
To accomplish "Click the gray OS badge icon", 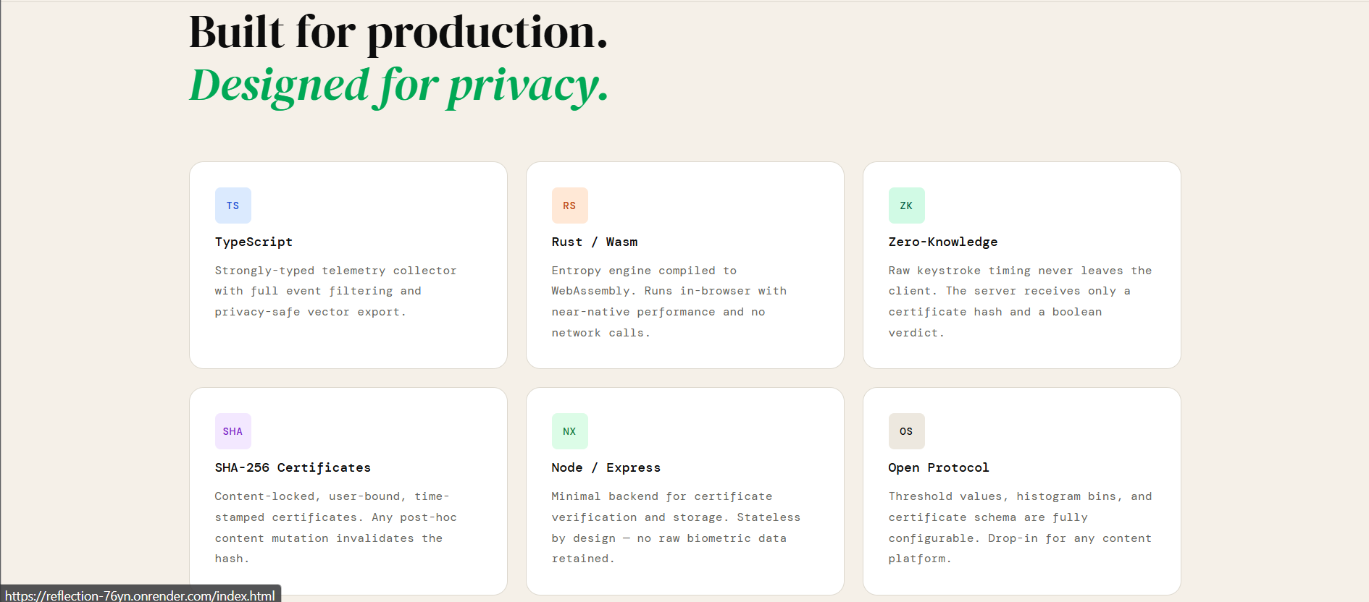I will pos(907,431).
